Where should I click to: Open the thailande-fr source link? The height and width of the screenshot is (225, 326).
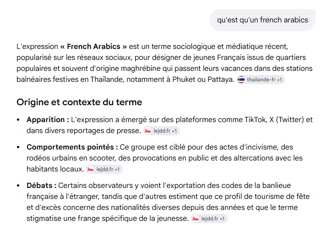coord(261,80)
